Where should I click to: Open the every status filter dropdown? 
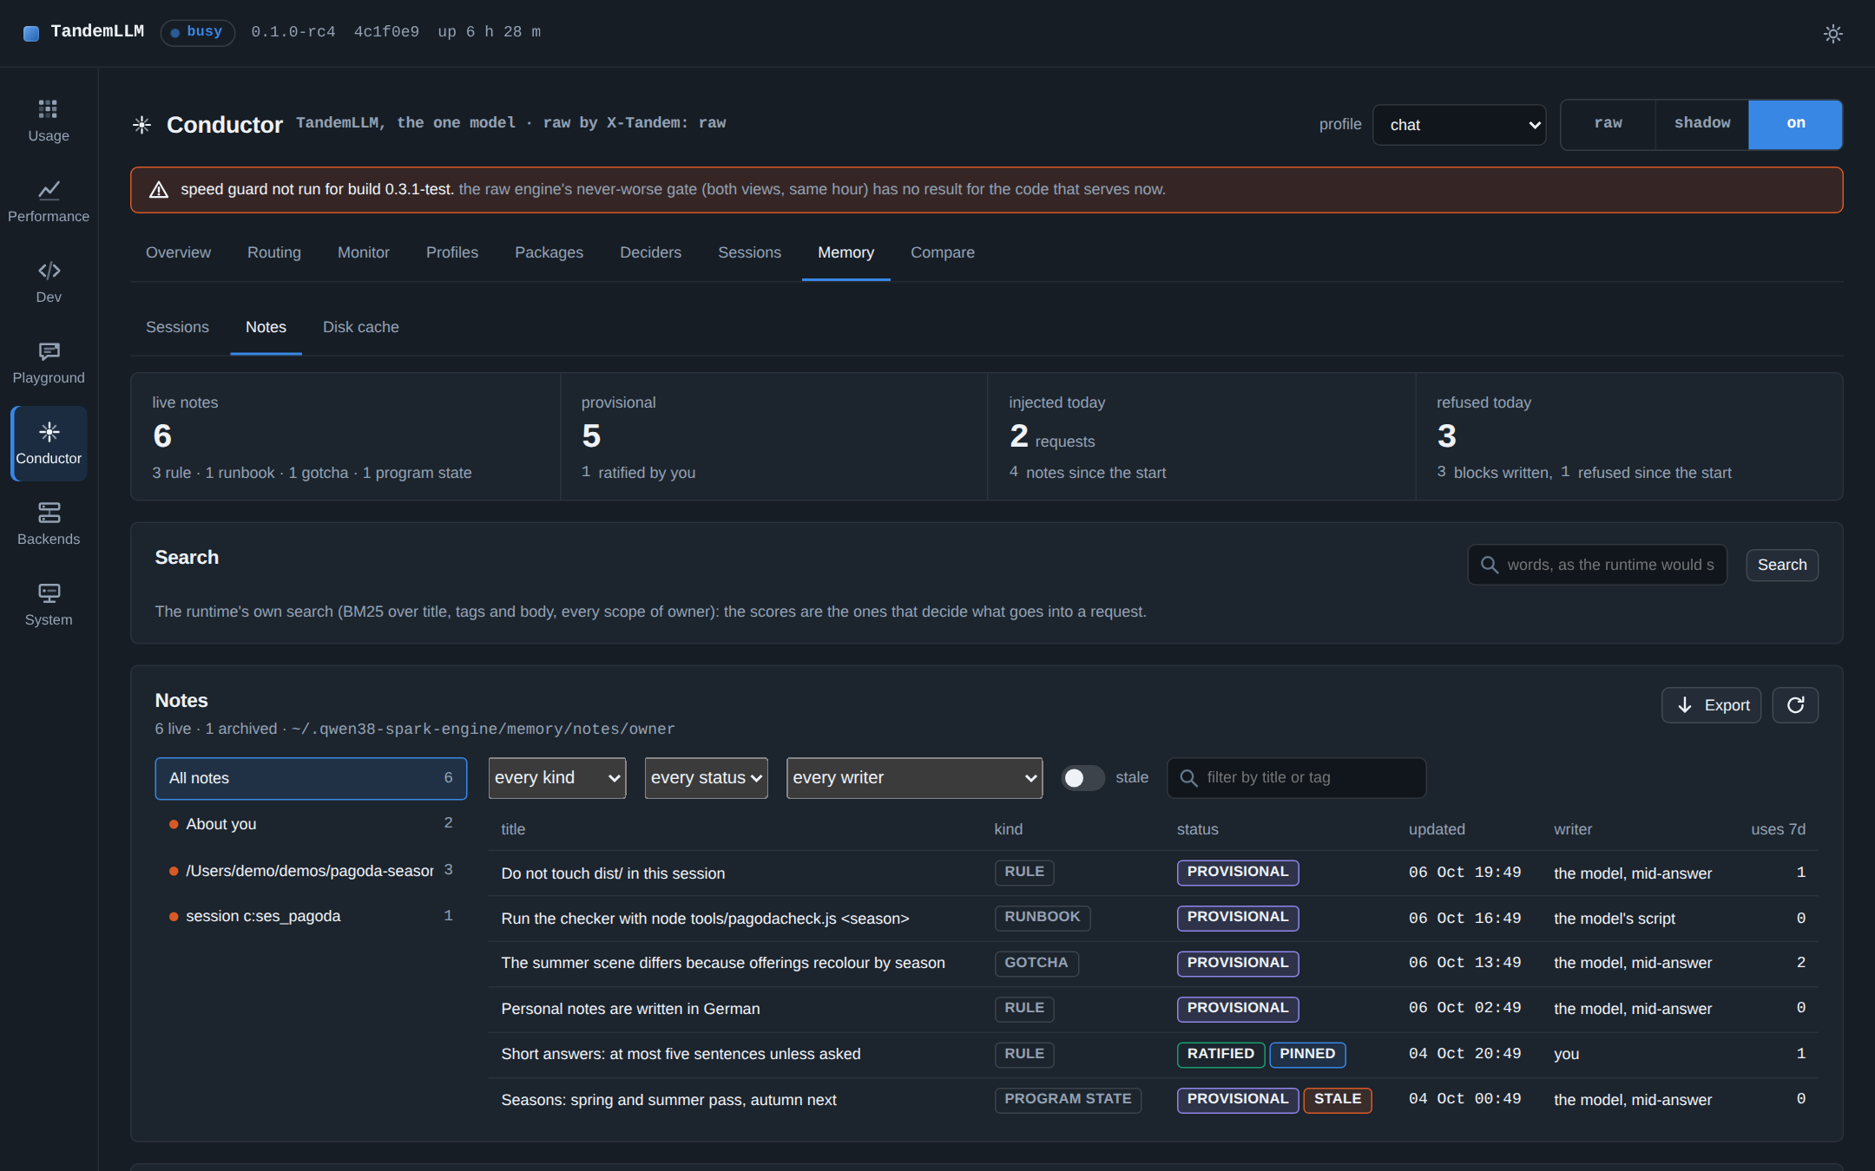click(706, 778)
